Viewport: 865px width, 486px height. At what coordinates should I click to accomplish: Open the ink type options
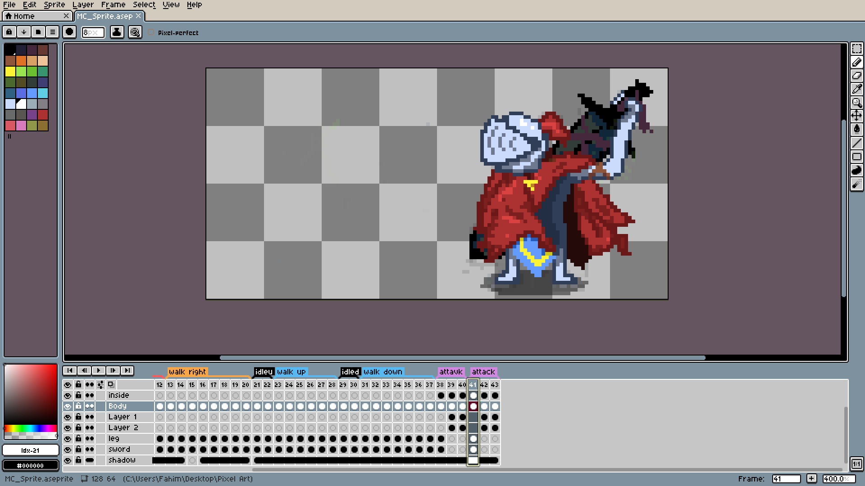tap(117, 32)
